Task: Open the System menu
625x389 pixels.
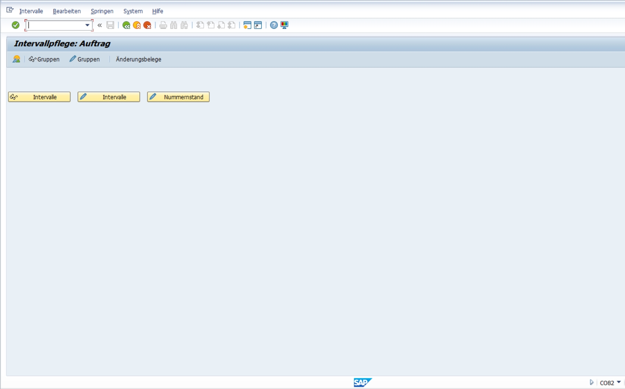Action: coord(133,11)
